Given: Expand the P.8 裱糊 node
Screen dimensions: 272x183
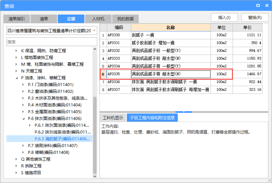Looking at the screenshot, I should pos(23,152).
